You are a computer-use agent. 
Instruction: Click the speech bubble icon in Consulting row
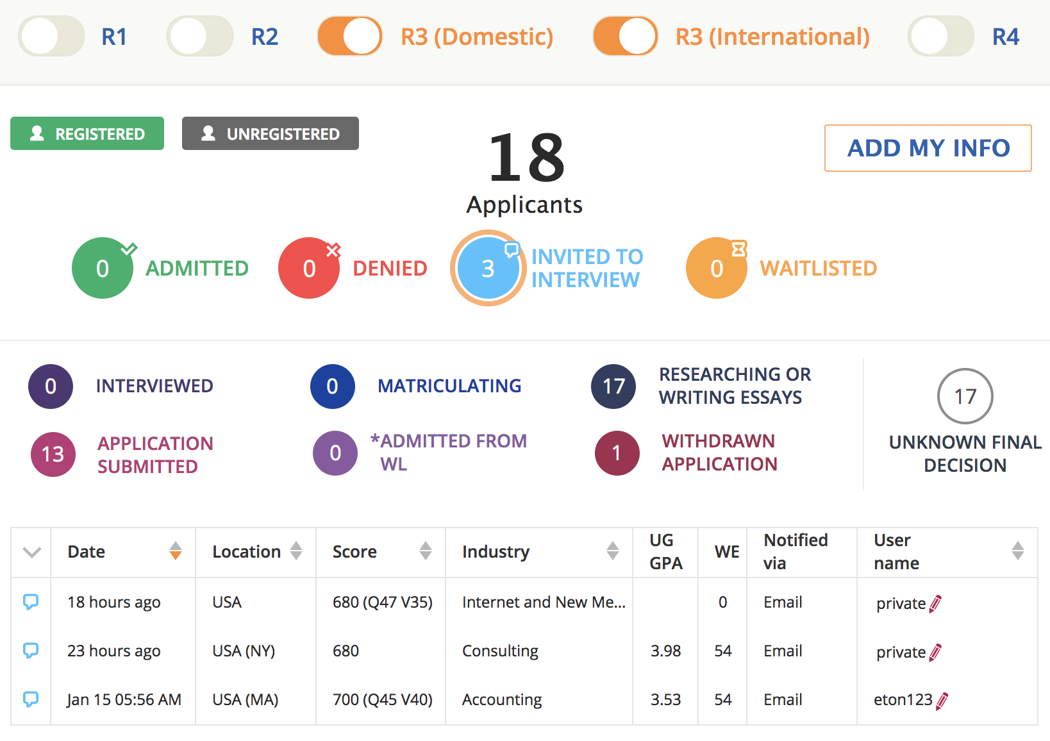coord(31,651)
